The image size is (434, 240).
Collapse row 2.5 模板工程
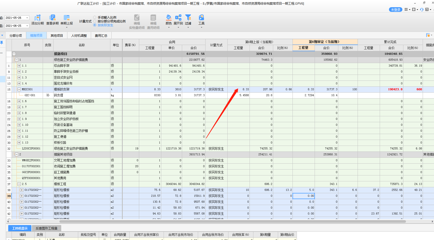click(19, 184)
